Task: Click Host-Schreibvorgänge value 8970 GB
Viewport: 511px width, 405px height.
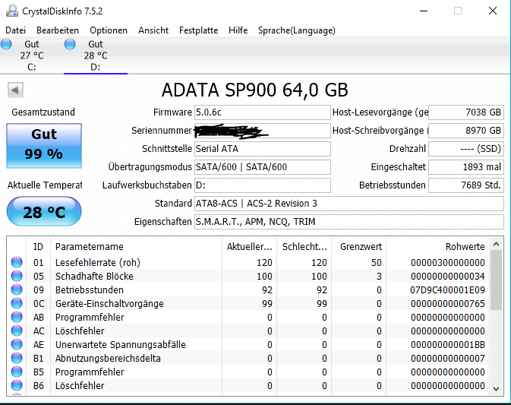Action: coord(466,131)
